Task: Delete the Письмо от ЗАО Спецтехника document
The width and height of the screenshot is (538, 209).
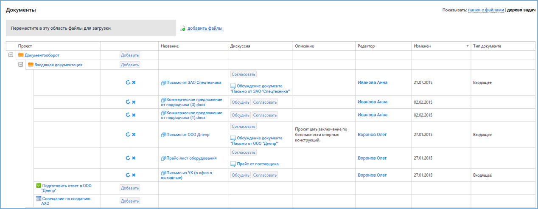Action: click(134, 82)
